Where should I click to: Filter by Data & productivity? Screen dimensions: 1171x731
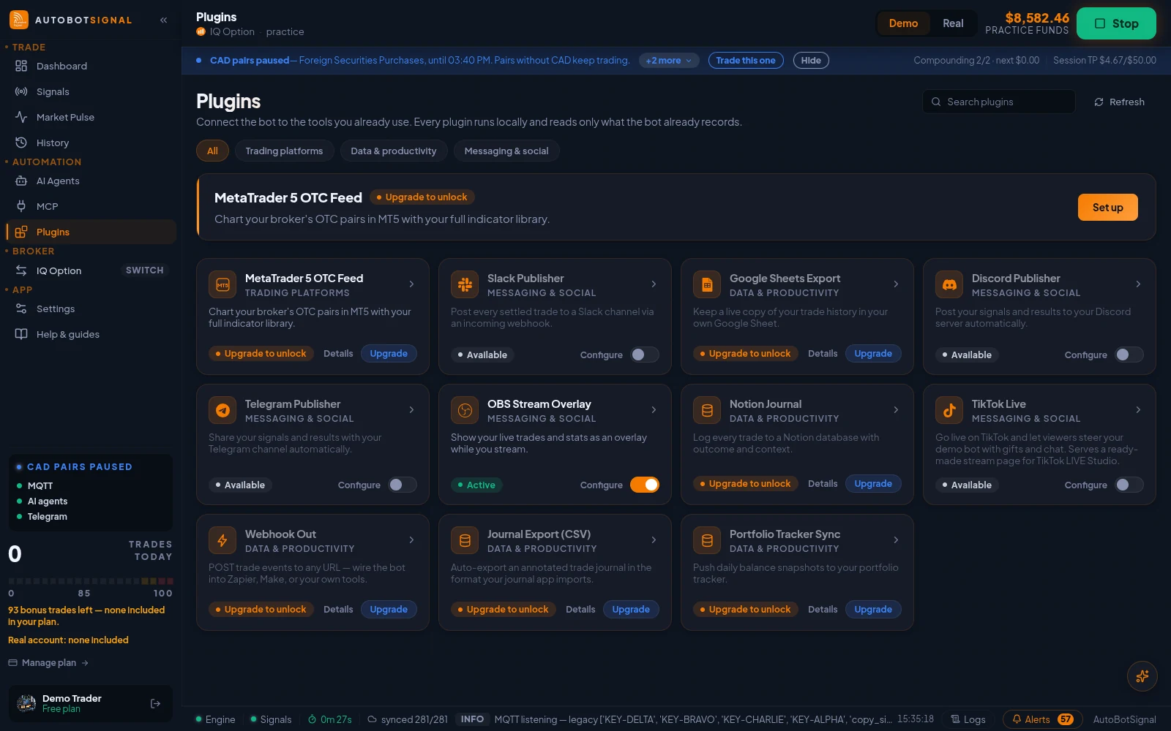pos(393,151)
